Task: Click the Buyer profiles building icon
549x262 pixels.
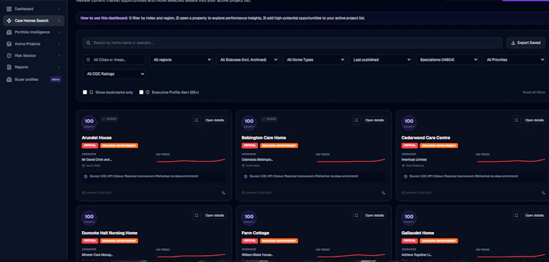Action: click(x=9, y=80)
